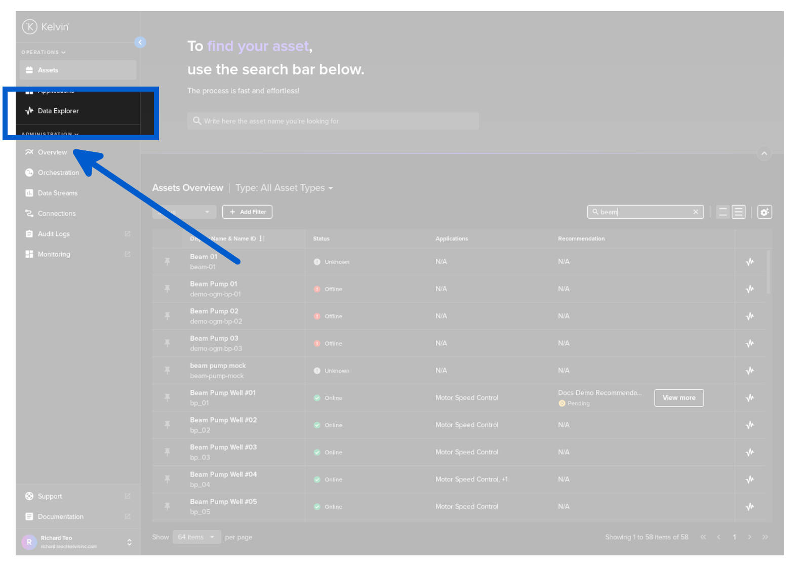The image size is (800, 567).
Task: Clear the beam search text
Action: pos(696,212)
